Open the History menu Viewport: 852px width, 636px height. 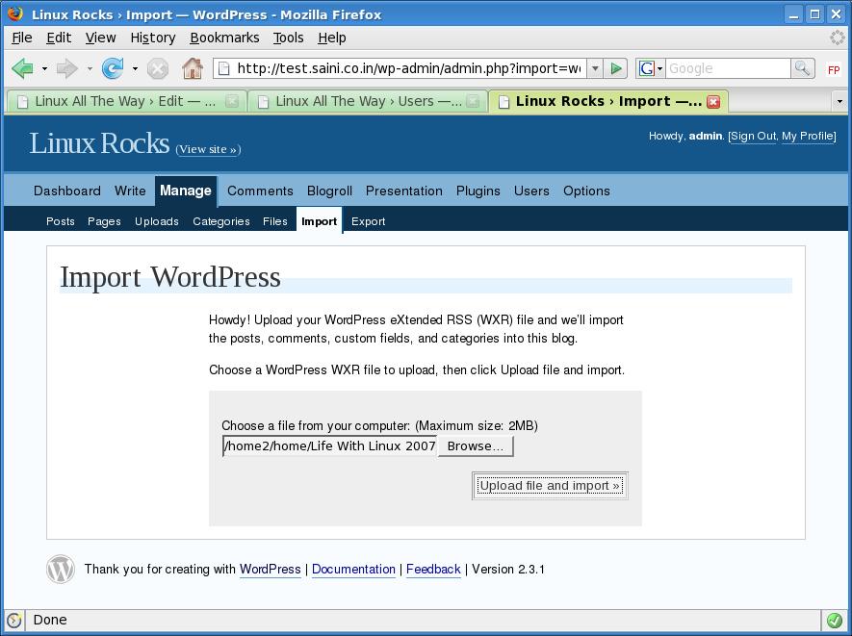(153, 38)
